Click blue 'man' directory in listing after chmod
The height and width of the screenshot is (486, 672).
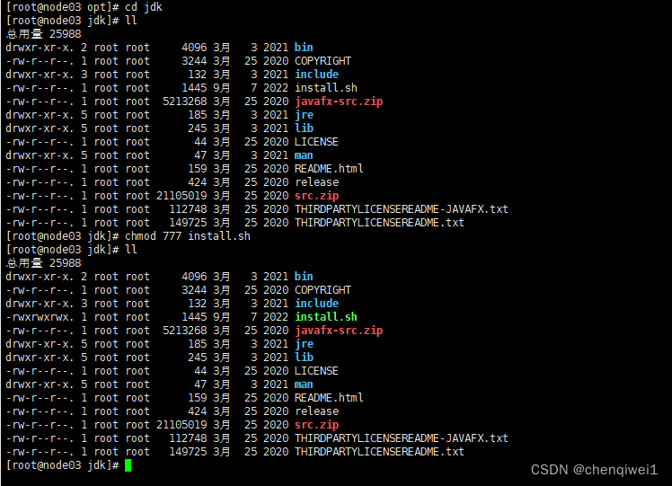point(304,384)
